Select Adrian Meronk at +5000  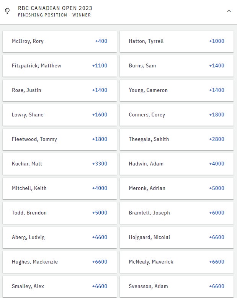(x=177, y=188)
